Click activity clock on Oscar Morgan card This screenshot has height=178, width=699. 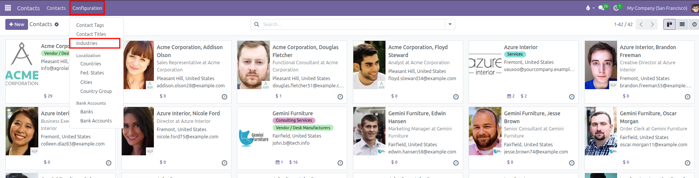pyautogui.click(x=688, y=163)
